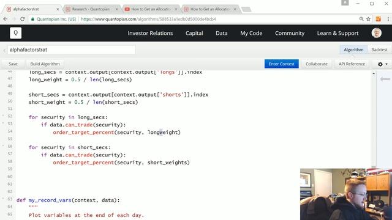Click the secure lock icon
Image resolution: width=392 pixels, height=220 pixels.
pos(32,19)
